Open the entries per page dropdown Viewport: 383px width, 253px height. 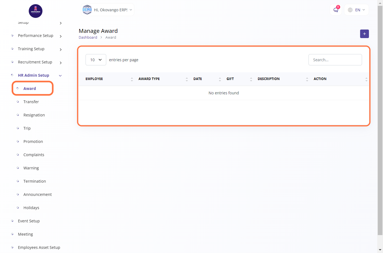(x=96, y=60)
